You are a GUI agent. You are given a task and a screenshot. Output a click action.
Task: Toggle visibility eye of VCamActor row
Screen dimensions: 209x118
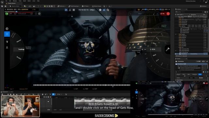[x=176, y=54]
